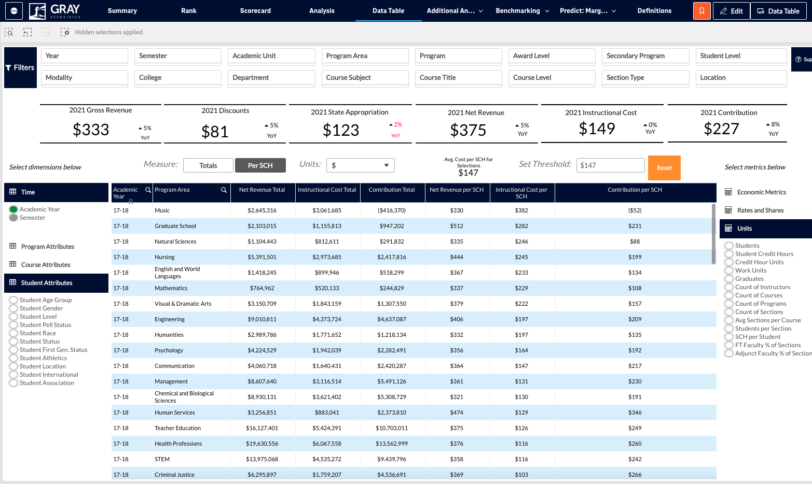Open the Units dollar dropdown

[361, 165]
